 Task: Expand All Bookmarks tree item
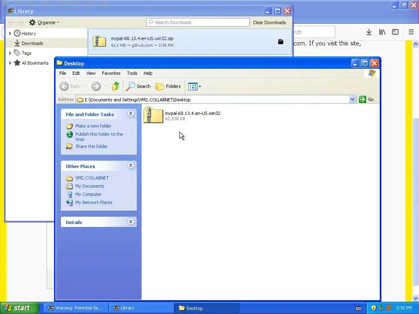tap(10, 63)
